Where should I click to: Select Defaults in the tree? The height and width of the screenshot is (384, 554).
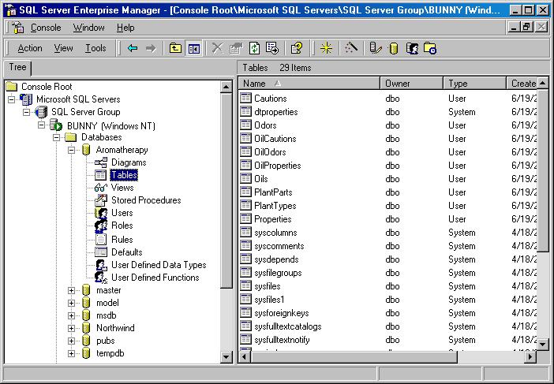pyautogui.click(x=126, y=252)
